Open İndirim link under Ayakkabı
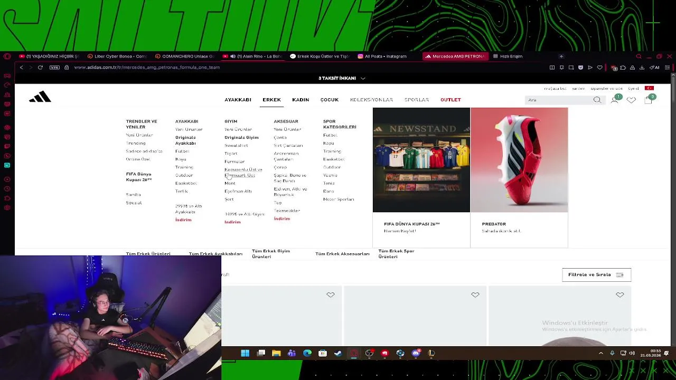The width and height of the screenshot is (676, 380). [183, 220]
